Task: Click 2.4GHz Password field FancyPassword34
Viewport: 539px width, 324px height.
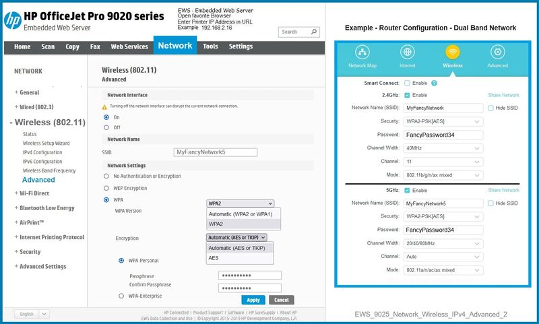Action: (443, 135)
